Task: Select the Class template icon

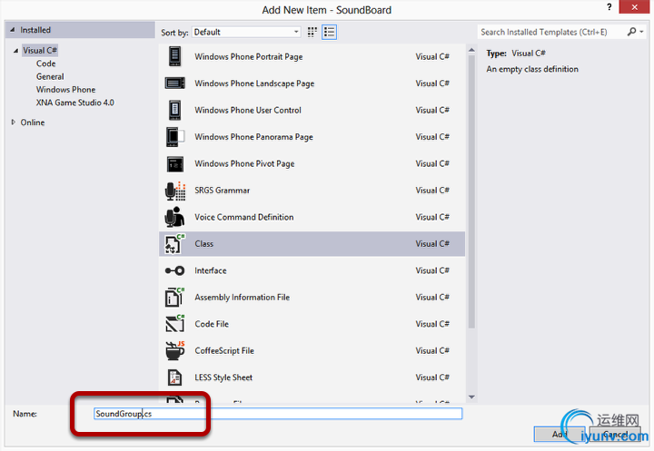Action: [x=174, y=244]
